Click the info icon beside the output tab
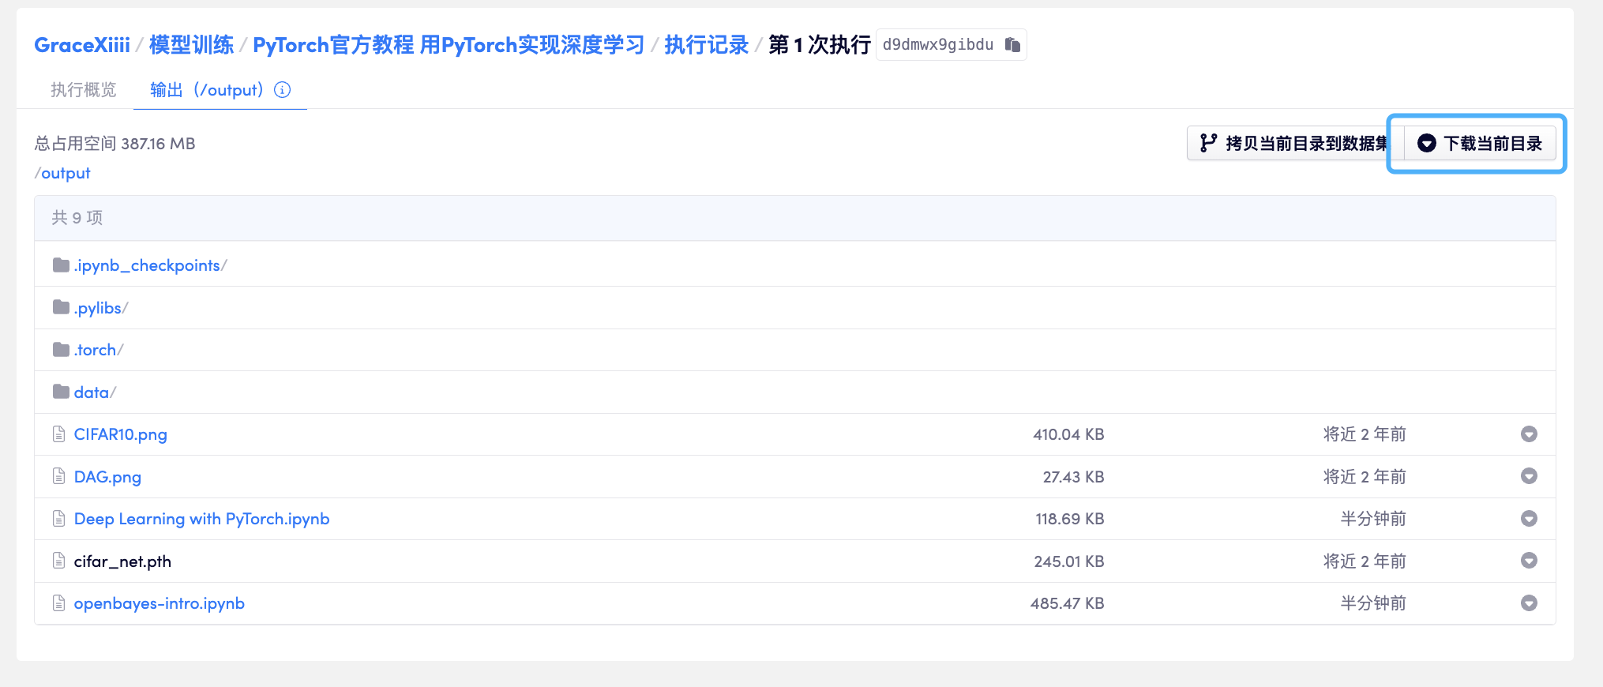Image resolution: width=1603 pixels, height=687 pixels. point(282,90)
